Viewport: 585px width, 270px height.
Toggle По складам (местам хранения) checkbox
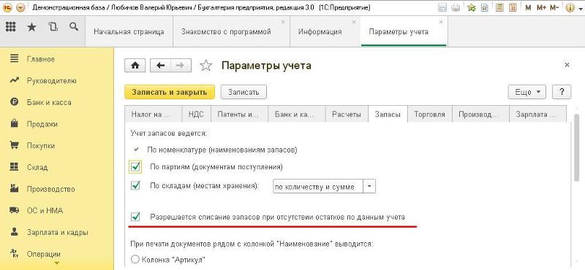pos(136,185)
